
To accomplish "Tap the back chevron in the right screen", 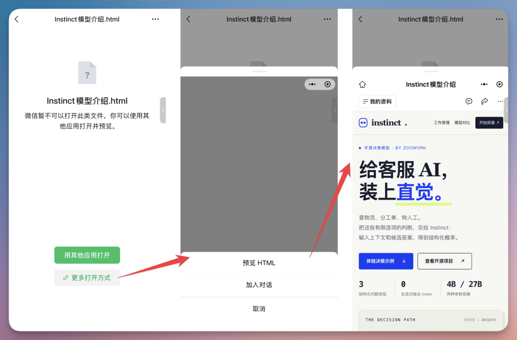I will (360, 20).
